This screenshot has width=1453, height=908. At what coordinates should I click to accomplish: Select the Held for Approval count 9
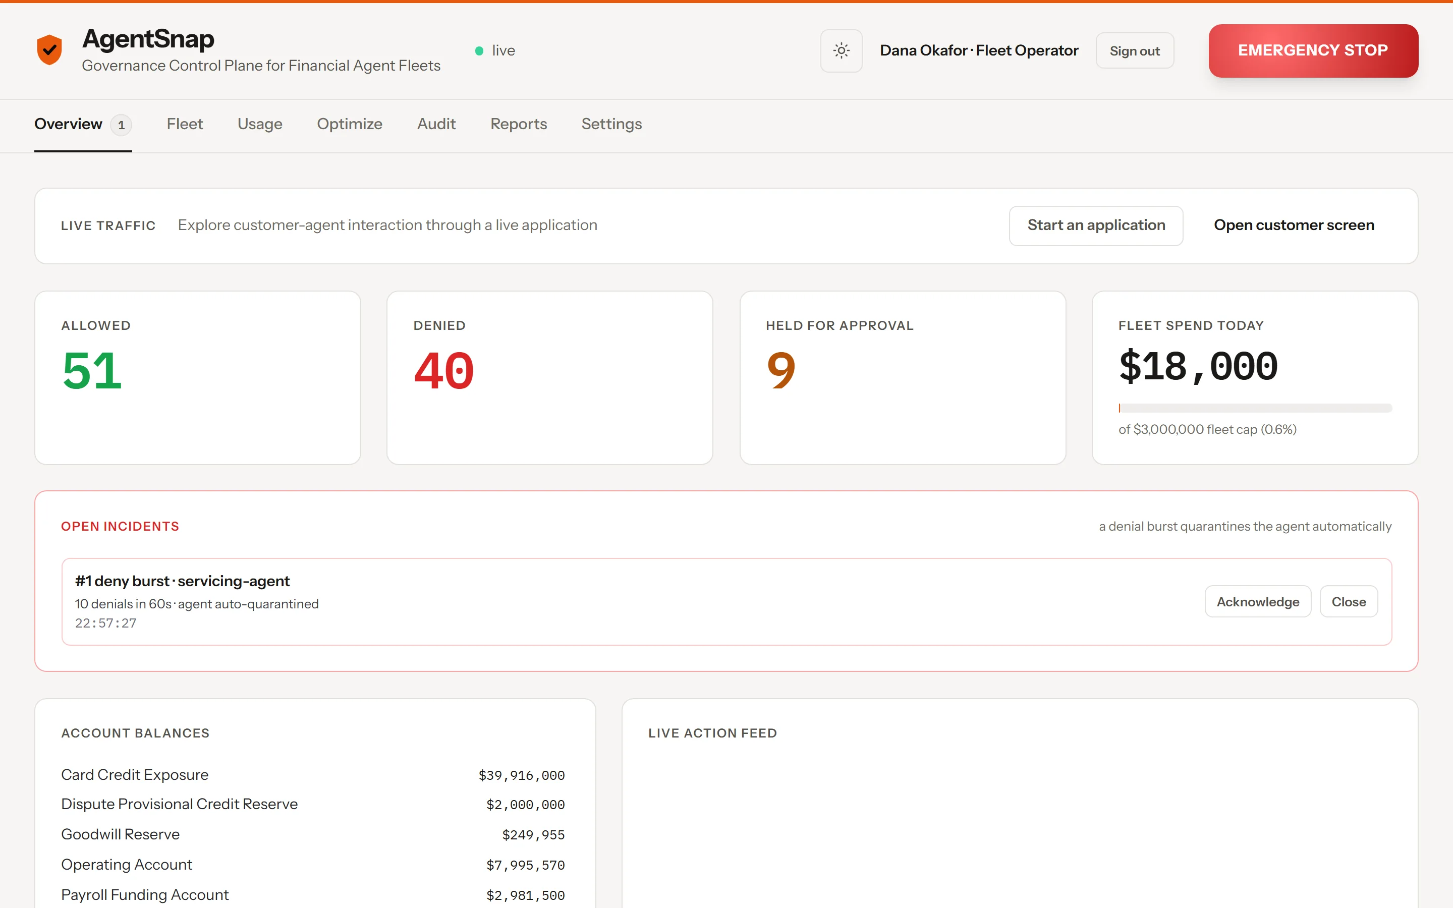(x=780, y=371)
